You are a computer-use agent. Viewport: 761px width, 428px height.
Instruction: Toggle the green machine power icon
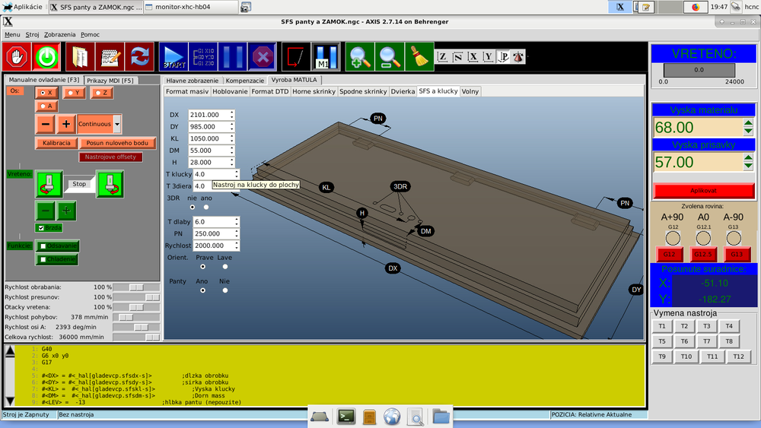click(47, 57)
